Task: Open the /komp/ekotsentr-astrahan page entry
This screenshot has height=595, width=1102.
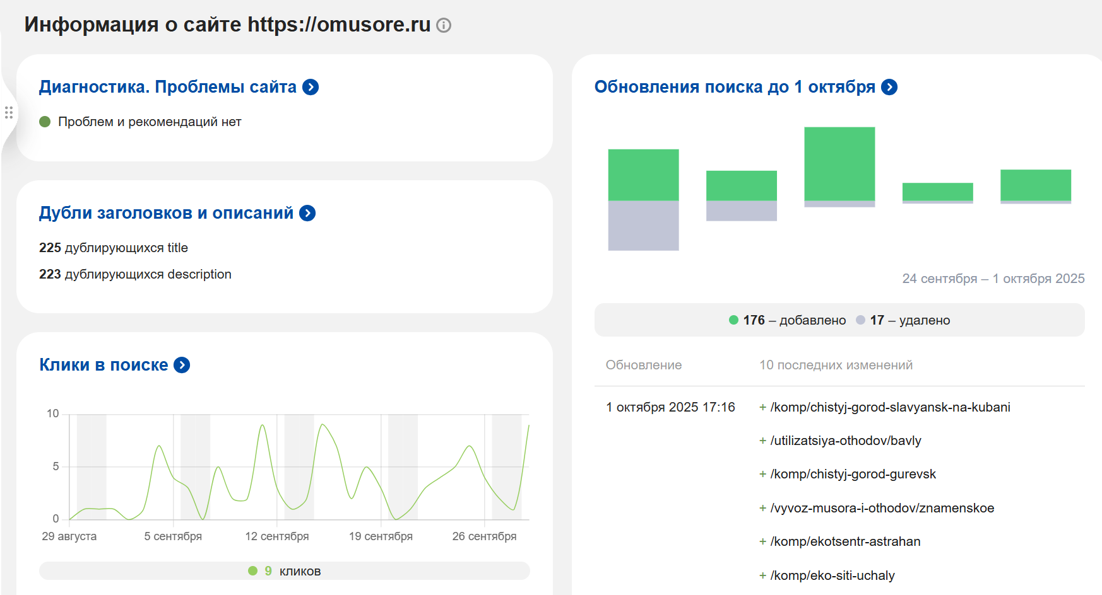Action: (845, 541)
